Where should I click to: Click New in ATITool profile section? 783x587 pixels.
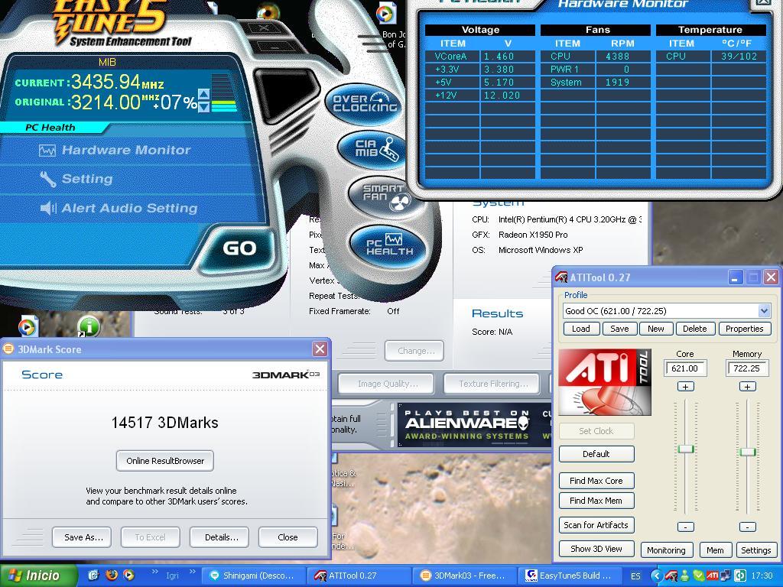click(655, 329)
